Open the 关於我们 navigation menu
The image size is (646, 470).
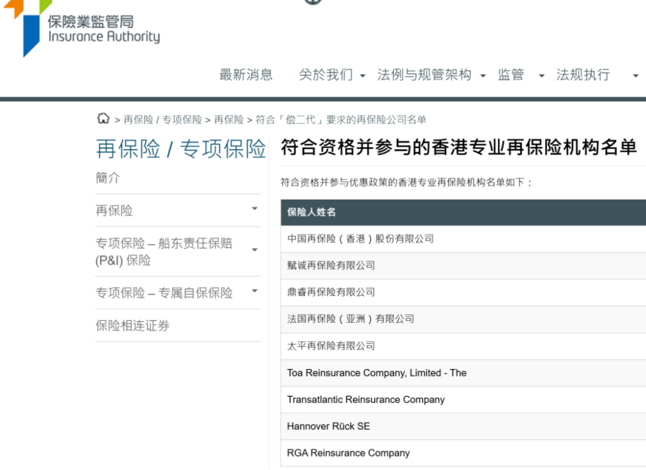pyautogui.click(x=325, y=75)
